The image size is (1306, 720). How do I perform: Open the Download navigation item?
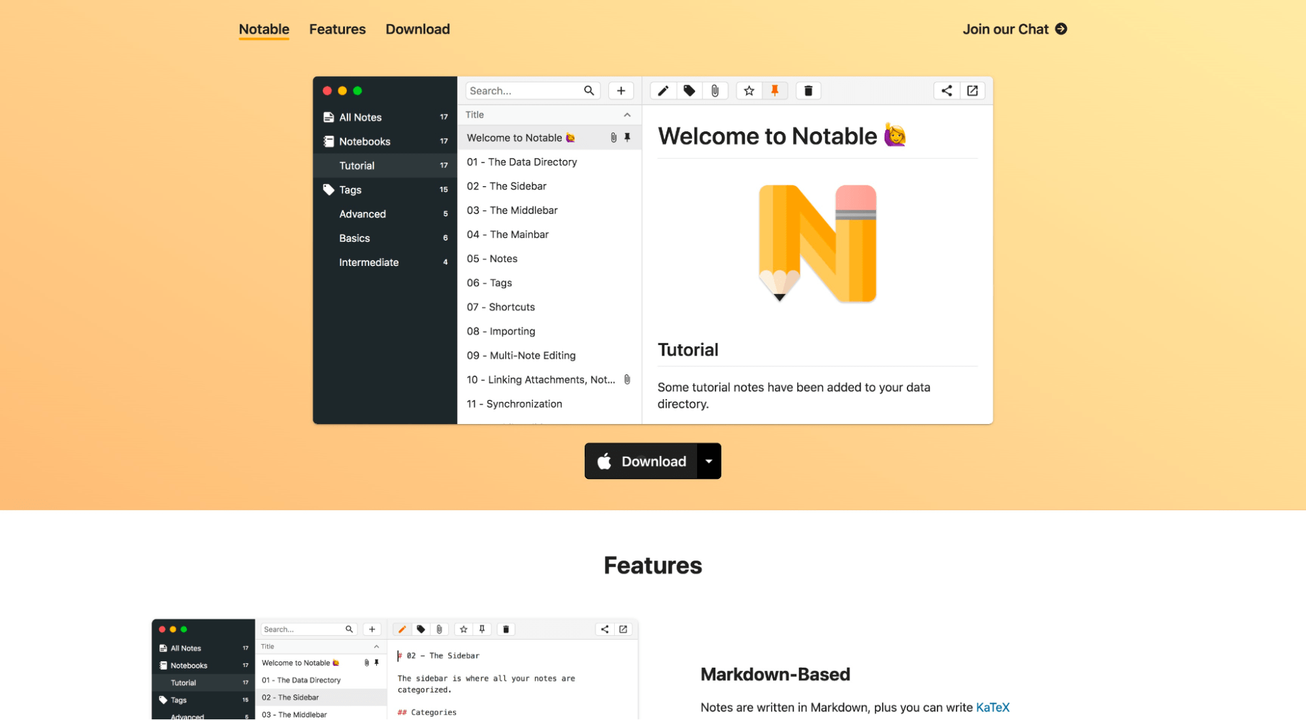(417, 29)
